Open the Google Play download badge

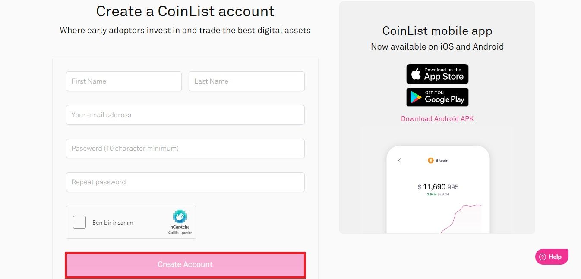(437, 97)
